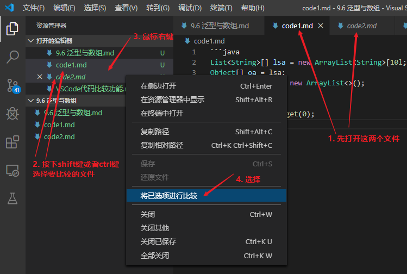Choose 关闭 in context menu
This screenshot has height=274, width=407.
point(206,214)
